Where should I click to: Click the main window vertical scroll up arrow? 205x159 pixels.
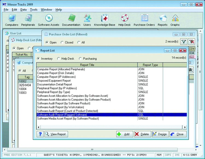click(x=200, y=31)
